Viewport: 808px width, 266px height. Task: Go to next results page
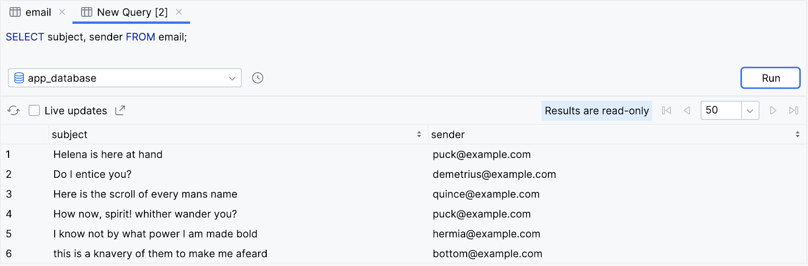pyautogui.click(x=773, y=111)
